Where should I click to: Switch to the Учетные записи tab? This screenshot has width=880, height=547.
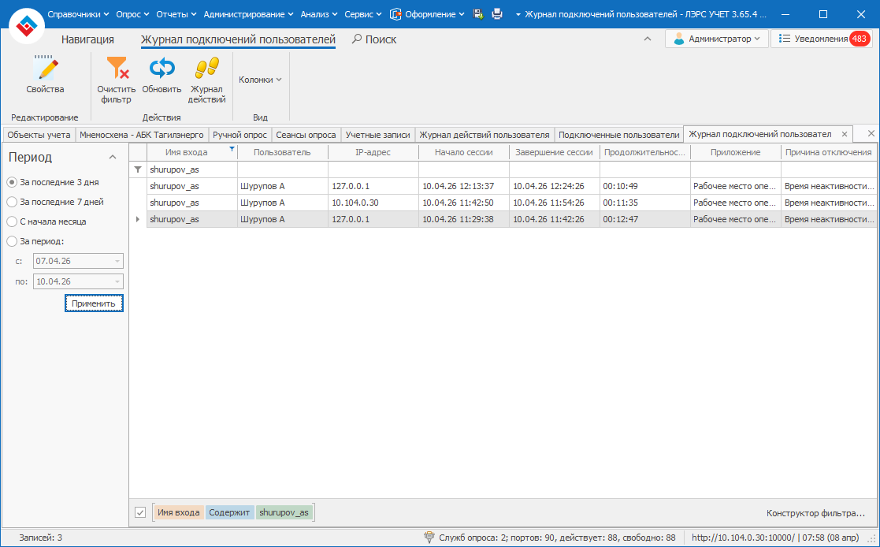click(x=377, y=135)
